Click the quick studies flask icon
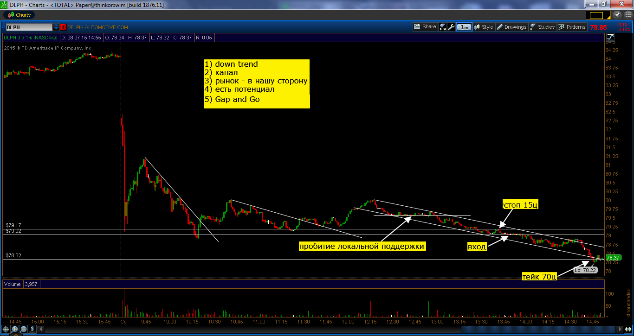The height and width of the screenshot is (336, 634). pyautogui.click(x=442, y=27)
